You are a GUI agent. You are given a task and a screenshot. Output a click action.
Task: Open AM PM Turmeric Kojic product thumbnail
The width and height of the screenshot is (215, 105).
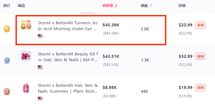coord(26,25)
